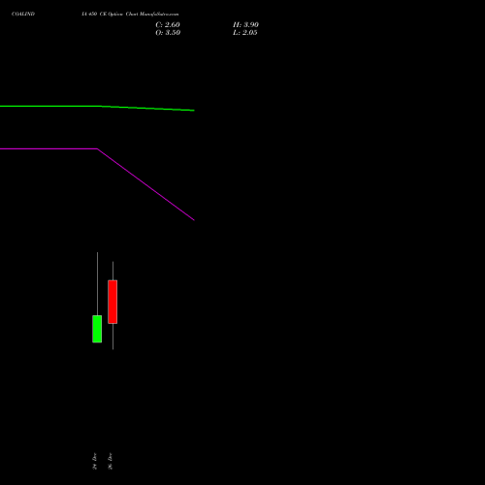
Task: Click the chart title ending 'CE Options Chart'
Action: (130, 14)
